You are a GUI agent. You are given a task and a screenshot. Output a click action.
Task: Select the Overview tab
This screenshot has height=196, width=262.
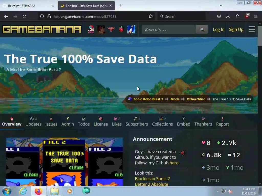click(12, 122)
